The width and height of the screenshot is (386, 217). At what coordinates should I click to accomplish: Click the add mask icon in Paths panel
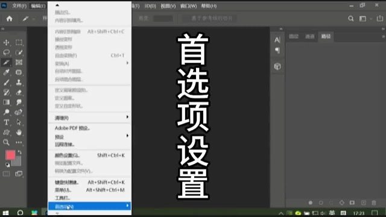[x=352, y=203]
